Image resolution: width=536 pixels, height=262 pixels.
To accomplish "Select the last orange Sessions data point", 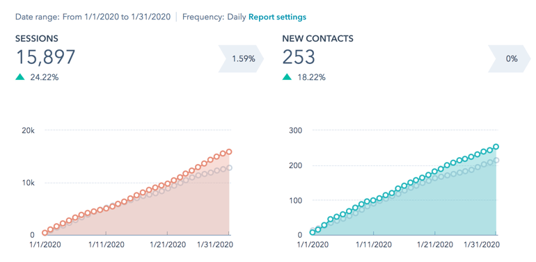I will tap(229, 152).
